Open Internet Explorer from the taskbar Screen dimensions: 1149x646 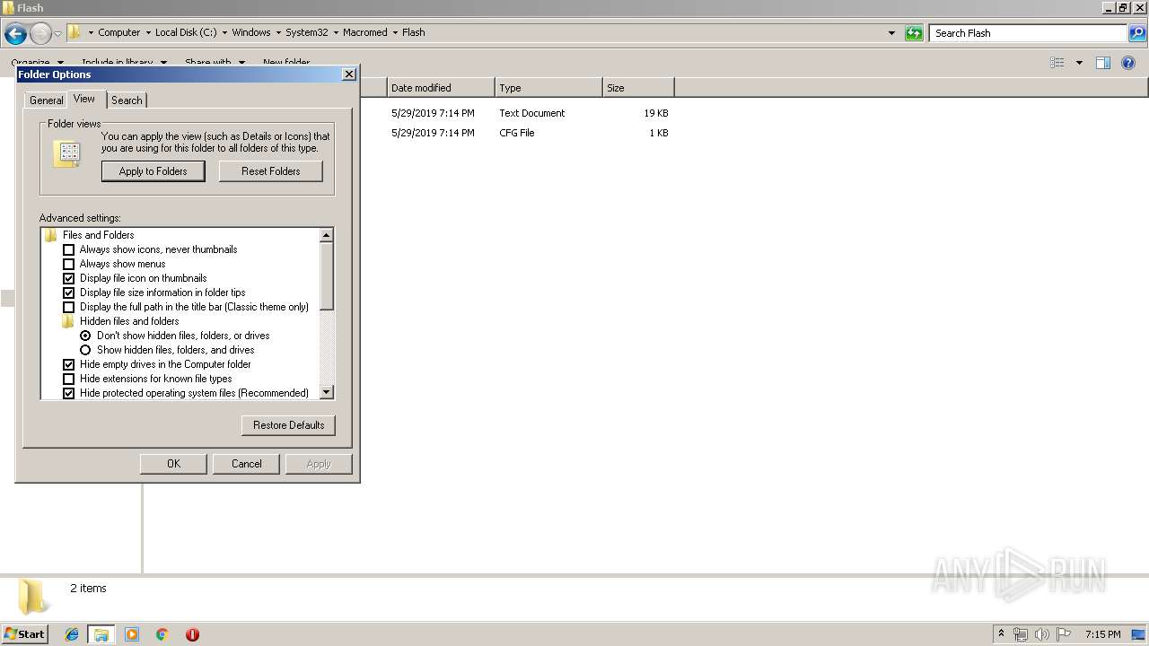click(72, 634)
